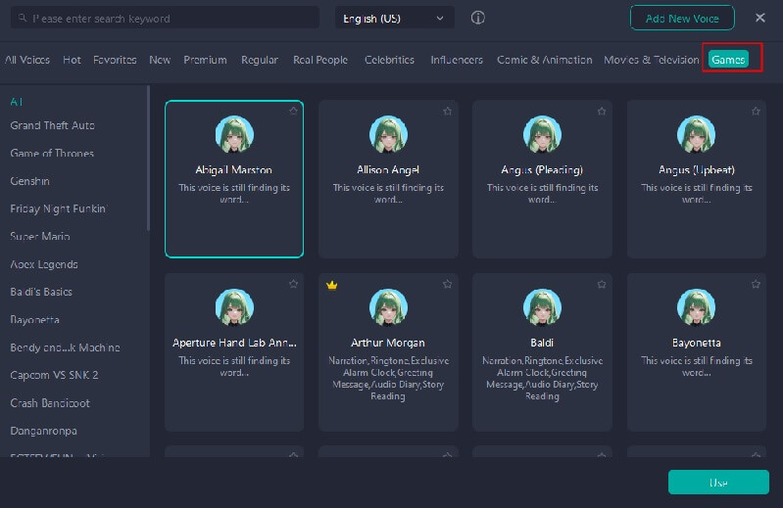Star the Allison Angel voice
This screenshot has height=508, width=783.
tap(447, 112)
